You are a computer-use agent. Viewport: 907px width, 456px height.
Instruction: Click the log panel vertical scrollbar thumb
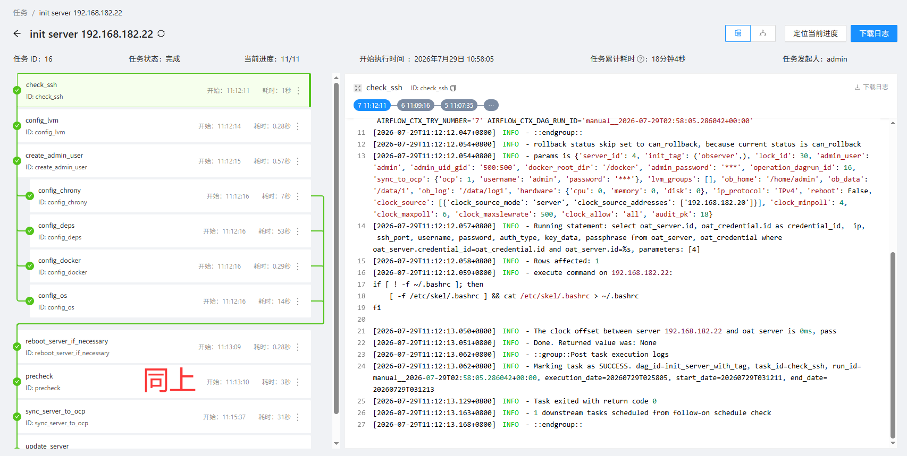893,345
